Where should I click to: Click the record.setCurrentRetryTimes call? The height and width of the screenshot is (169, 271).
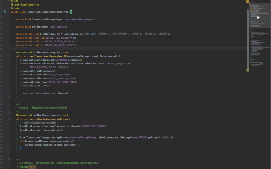pos(38,71)
